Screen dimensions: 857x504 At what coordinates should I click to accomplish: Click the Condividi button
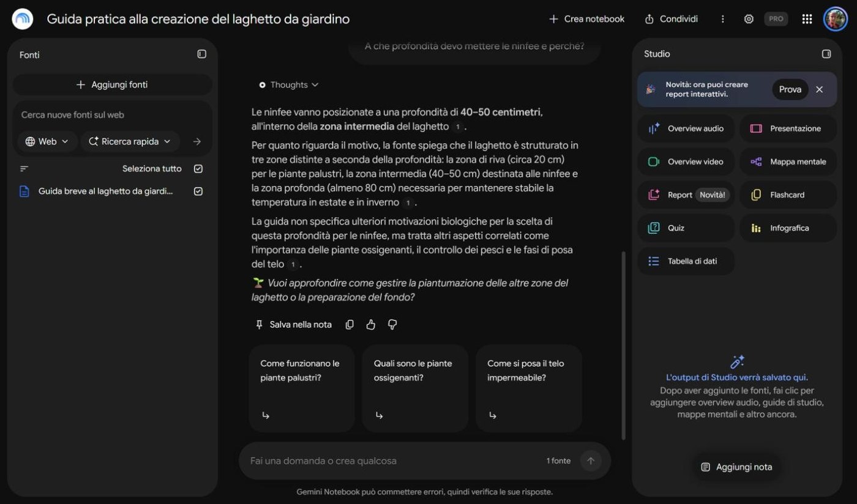[x=672, y=19]
